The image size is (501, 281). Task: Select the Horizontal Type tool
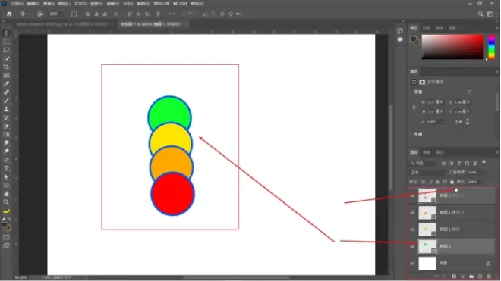coord(6,168)
